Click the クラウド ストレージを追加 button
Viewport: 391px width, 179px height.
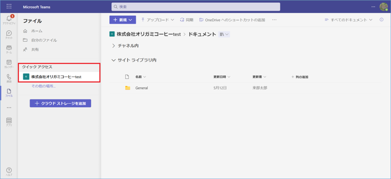tap(60, 103)
